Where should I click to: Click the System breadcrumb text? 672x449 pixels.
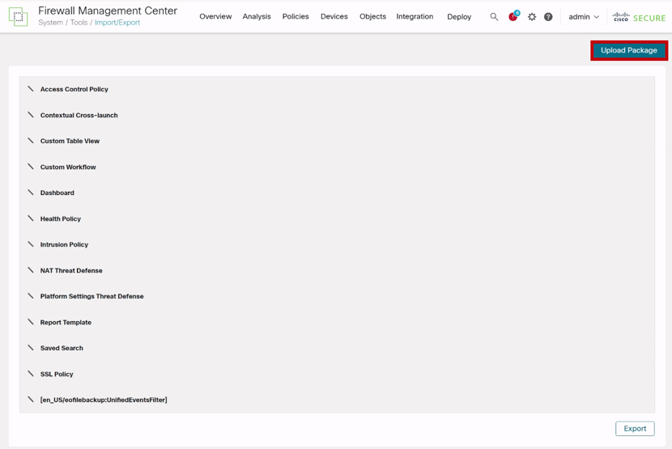[50, 23]
